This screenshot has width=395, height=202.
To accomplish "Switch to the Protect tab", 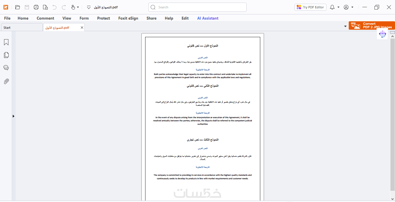I will [x=104, y=18].
